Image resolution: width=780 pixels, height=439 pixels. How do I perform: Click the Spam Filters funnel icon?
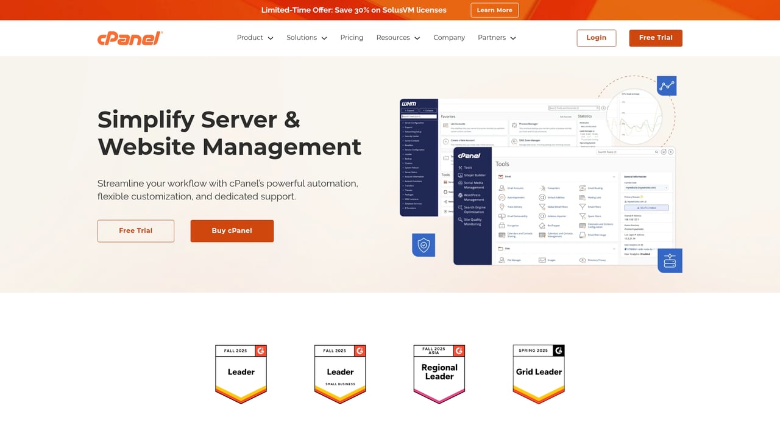pos(583,216)
